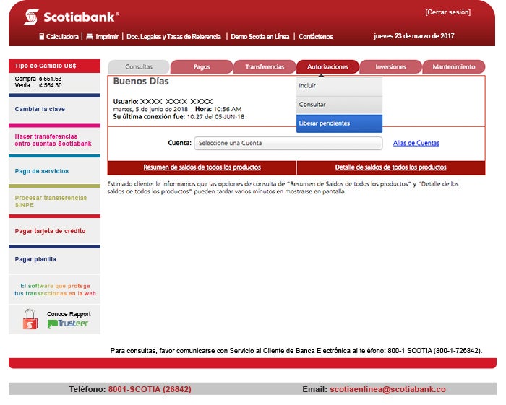Select Liberar pendientes menu option
The image size is (506, 405).
pos(324,123)
